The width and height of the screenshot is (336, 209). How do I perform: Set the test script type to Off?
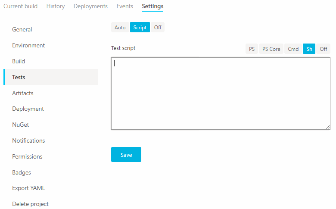(x=324, y=49)
